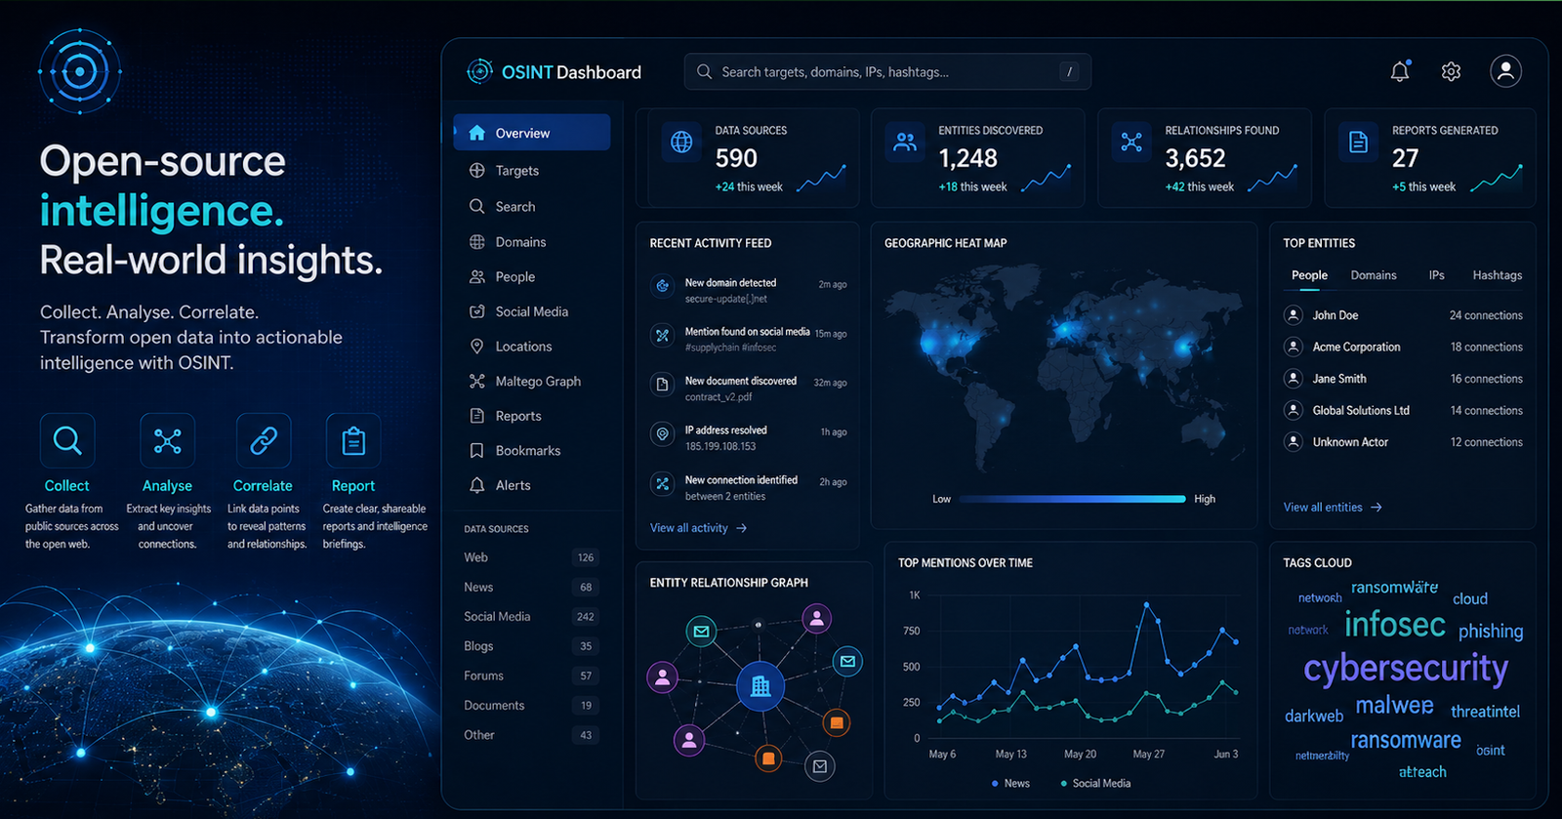Select the Blogs data source row
This screenshot has width=1562, height=819.
531,646
